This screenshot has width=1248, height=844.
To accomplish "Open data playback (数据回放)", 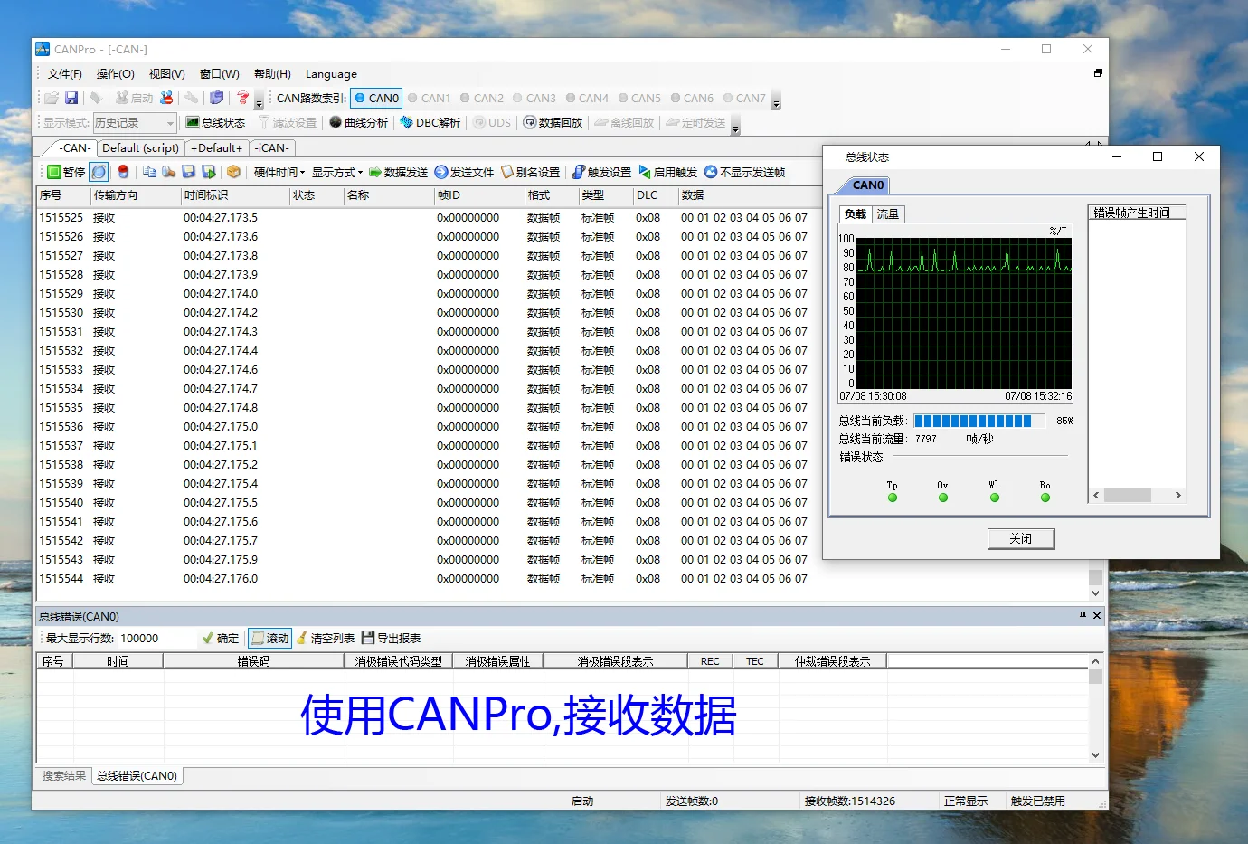I will point(553,122).
